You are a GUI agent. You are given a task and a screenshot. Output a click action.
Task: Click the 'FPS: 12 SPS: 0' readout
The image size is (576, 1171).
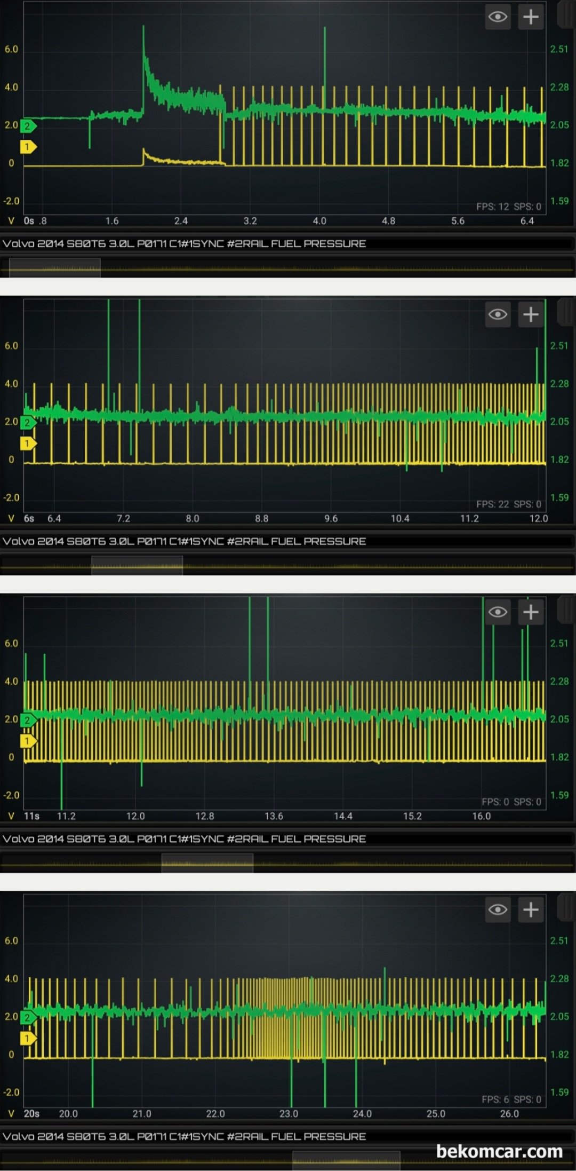coord(509,207)
